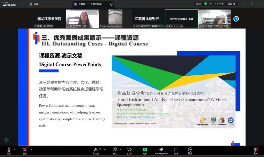264x157 pixels.
Task: Open the annotation pencil tool
Action: tap(6, 140)
